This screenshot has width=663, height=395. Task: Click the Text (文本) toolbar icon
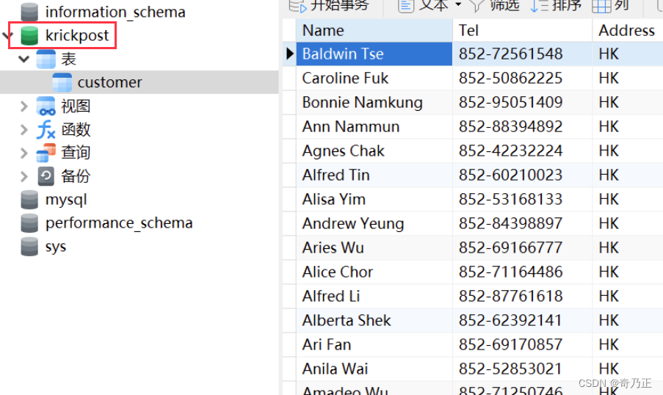click(406, 6)
